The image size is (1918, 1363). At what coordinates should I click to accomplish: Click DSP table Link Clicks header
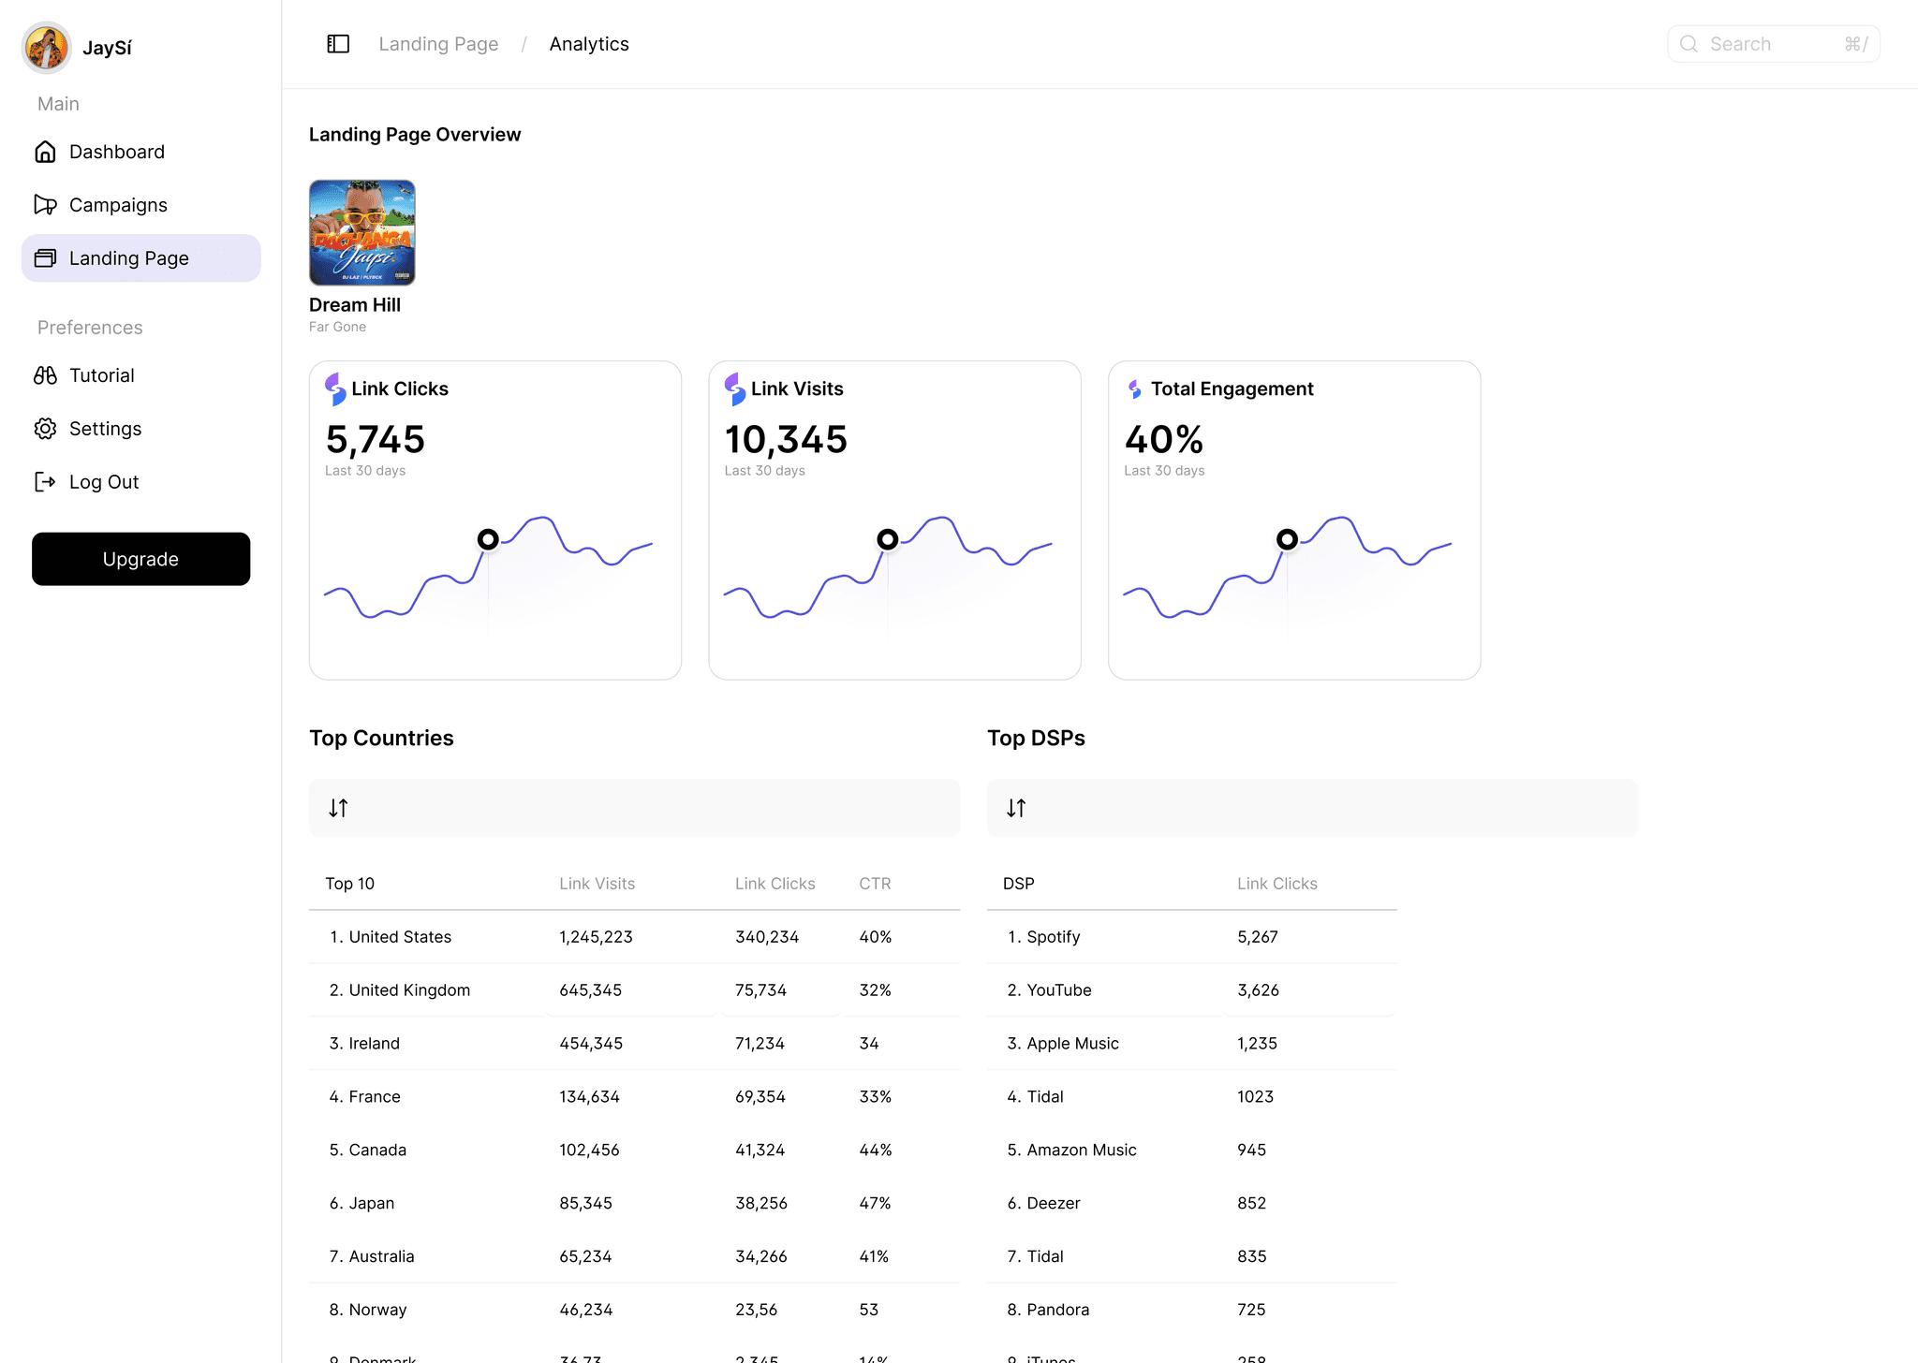pos(1277,884)
